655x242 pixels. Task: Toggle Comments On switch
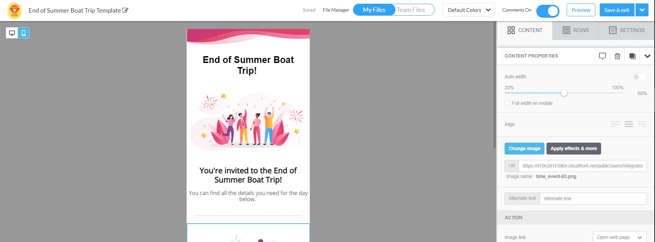(548, 11)
